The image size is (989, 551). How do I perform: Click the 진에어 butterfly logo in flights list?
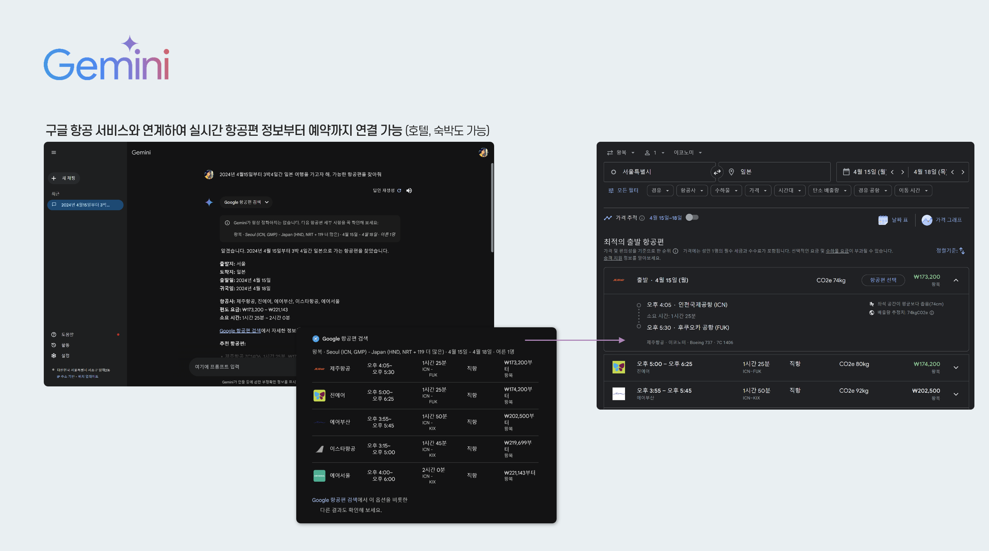(x=619, y=367)
